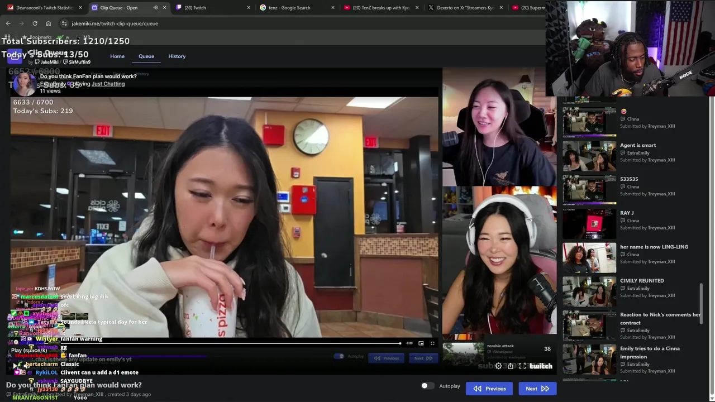
Task: Open the player settings gear icon
Action: click(498, 366)
